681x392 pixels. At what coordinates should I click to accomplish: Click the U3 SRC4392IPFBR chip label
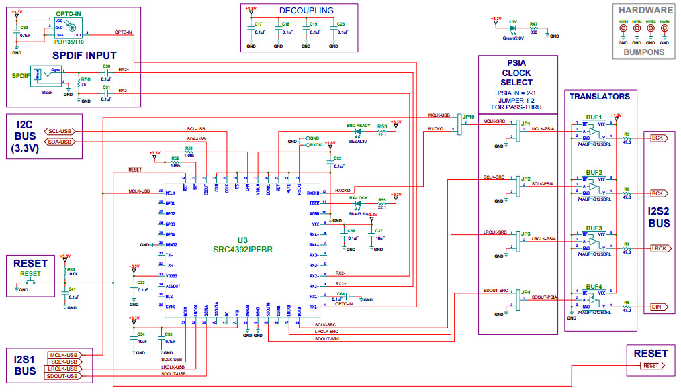(x=242, y=245)
